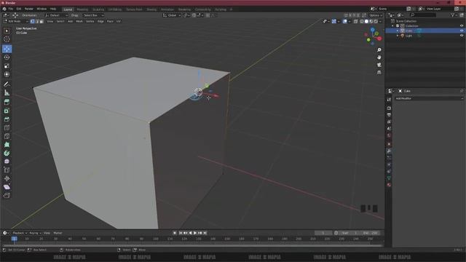Select the Smooth tool
Viewport: 466px width, 262px height.
tap(7, 162)
